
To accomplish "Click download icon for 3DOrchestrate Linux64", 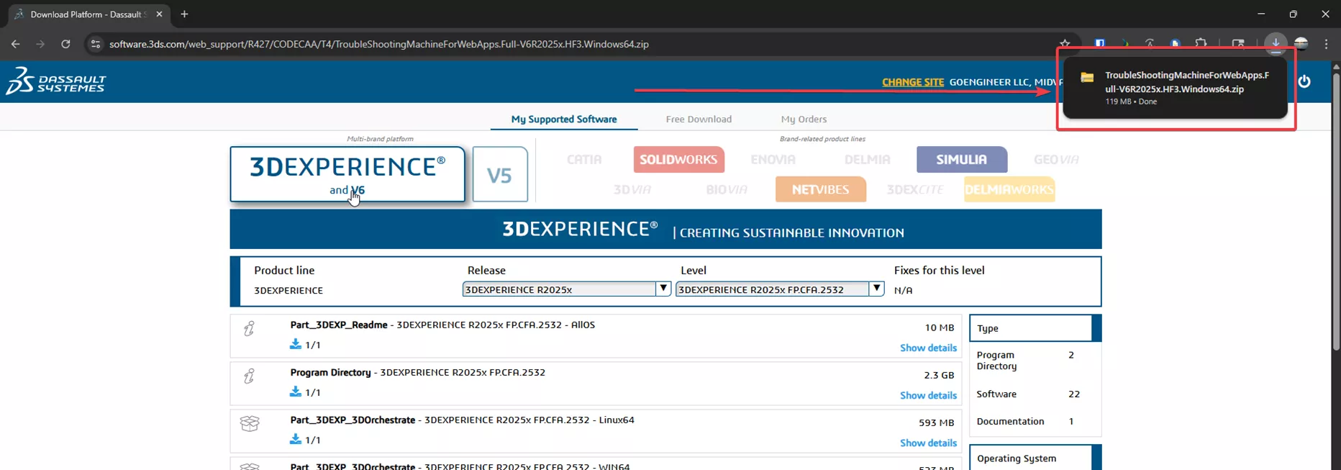I will (295, 439).
